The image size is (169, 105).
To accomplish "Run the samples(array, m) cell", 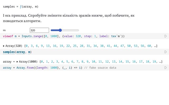I will (x=166, y=52).
